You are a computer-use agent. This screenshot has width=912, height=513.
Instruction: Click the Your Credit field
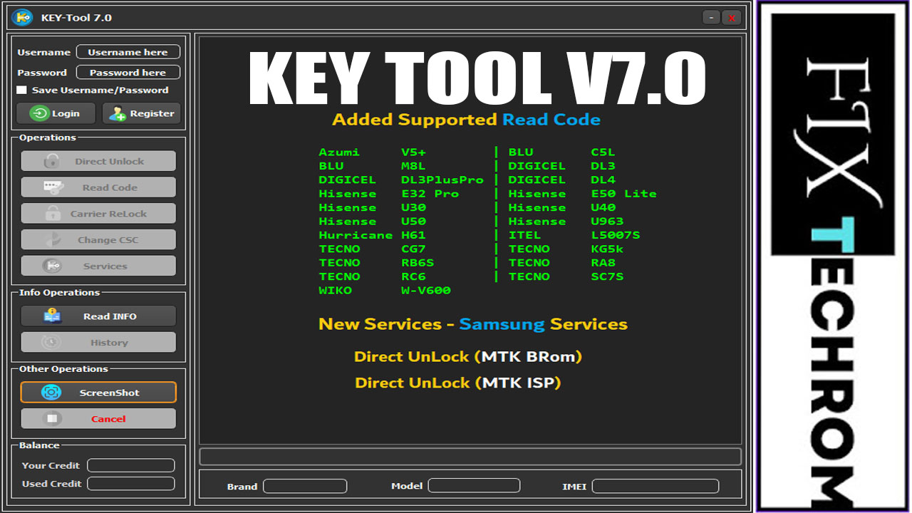[131, 465]
